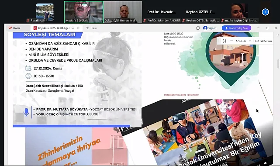The height and width of the screenshot is (166, 280).
Task: Click the blue microphone icon beside speaker names
Action: pyautogui.click(x=27, y=112)
